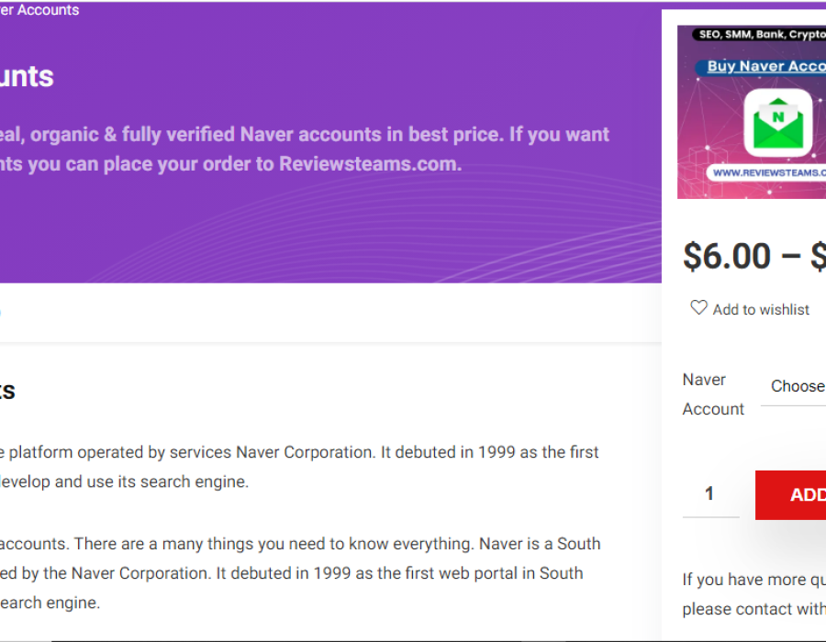This screenshot has height=642, width=826.
Task: Open the Naver Account Choose dropdown
Action: (x=793, y=388)
